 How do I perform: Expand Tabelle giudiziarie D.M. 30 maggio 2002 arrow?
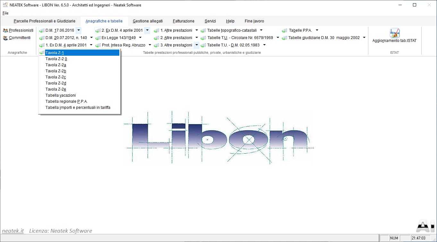364,38
